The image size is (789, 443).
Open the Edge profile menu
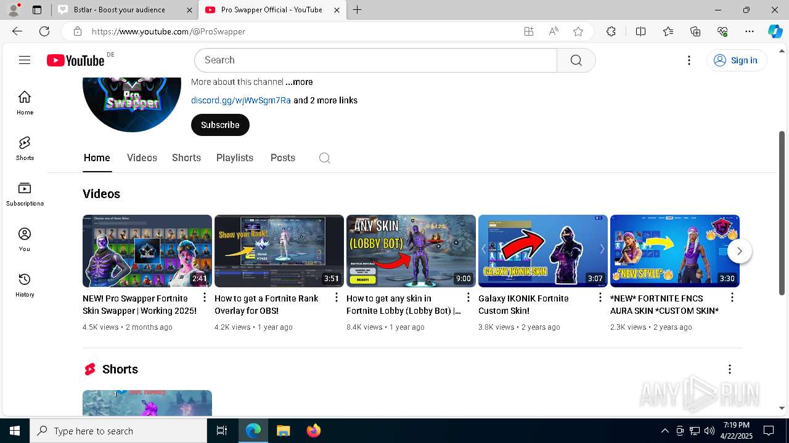pyautogui.click(x=14, y=10)
